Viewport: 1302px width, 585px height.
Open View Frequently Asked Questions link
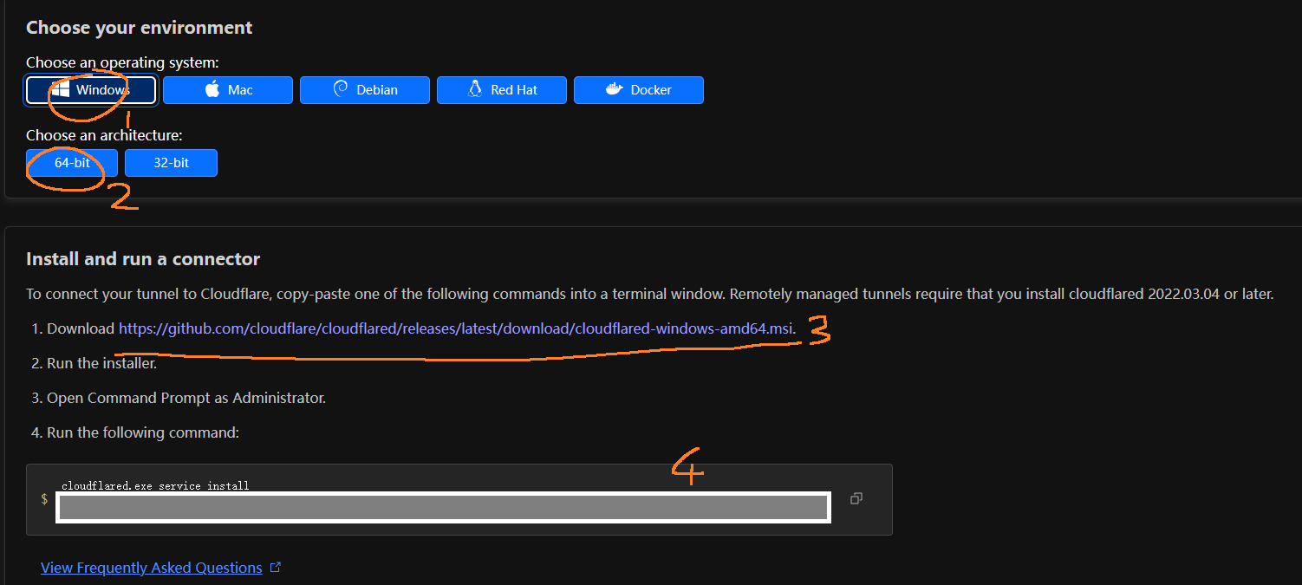tap(151, 568)
